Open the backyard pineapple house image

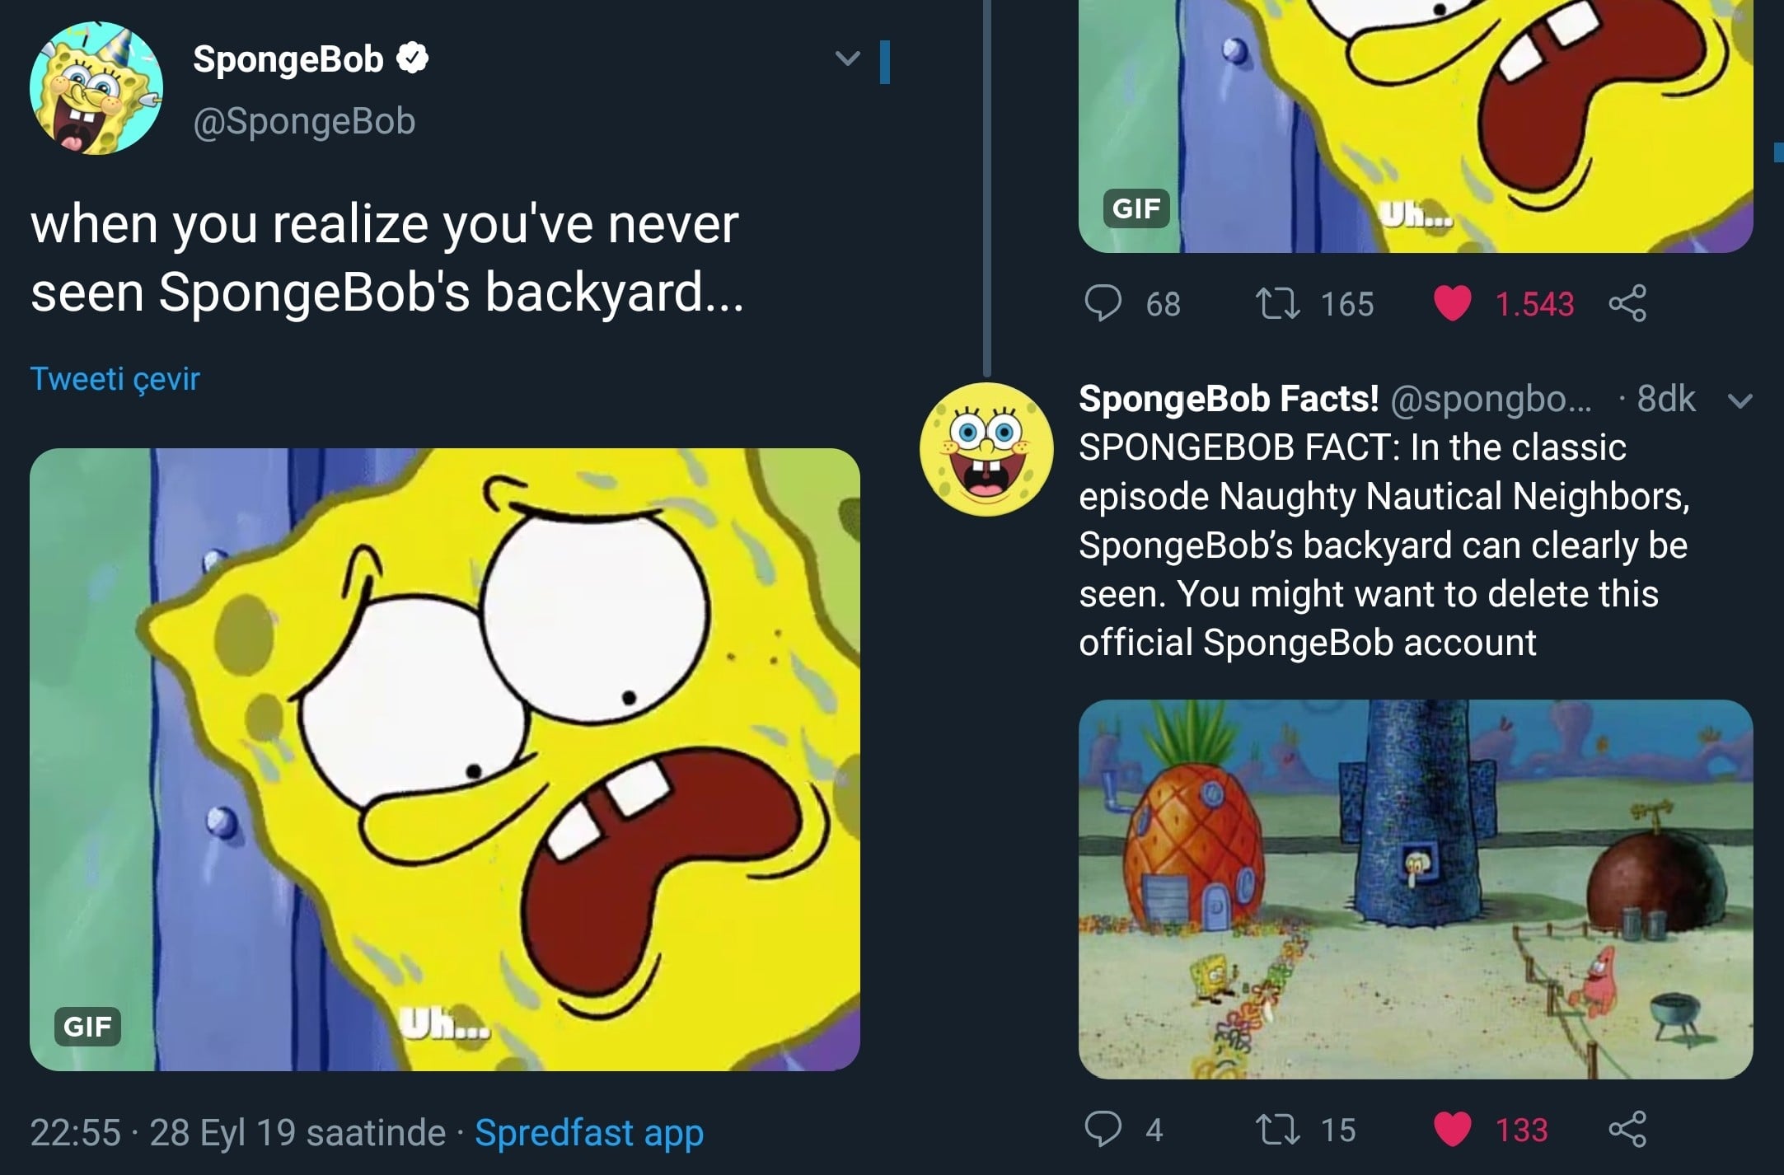pos(1415,889)
